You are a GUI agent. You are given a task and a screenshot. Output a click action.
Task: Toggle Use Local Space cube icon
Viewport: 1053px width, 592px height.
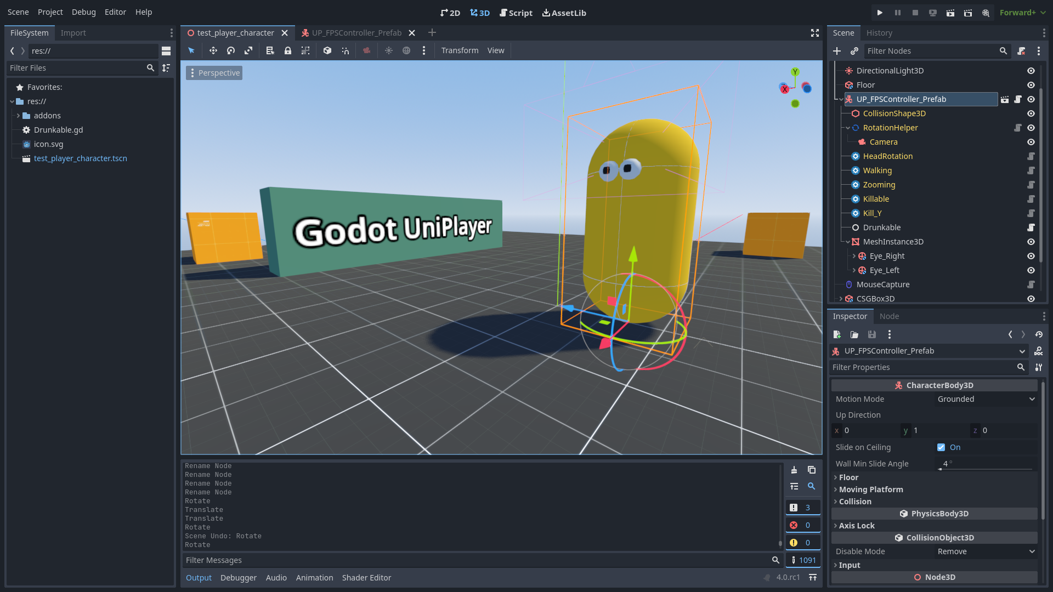tap(327, 50)
